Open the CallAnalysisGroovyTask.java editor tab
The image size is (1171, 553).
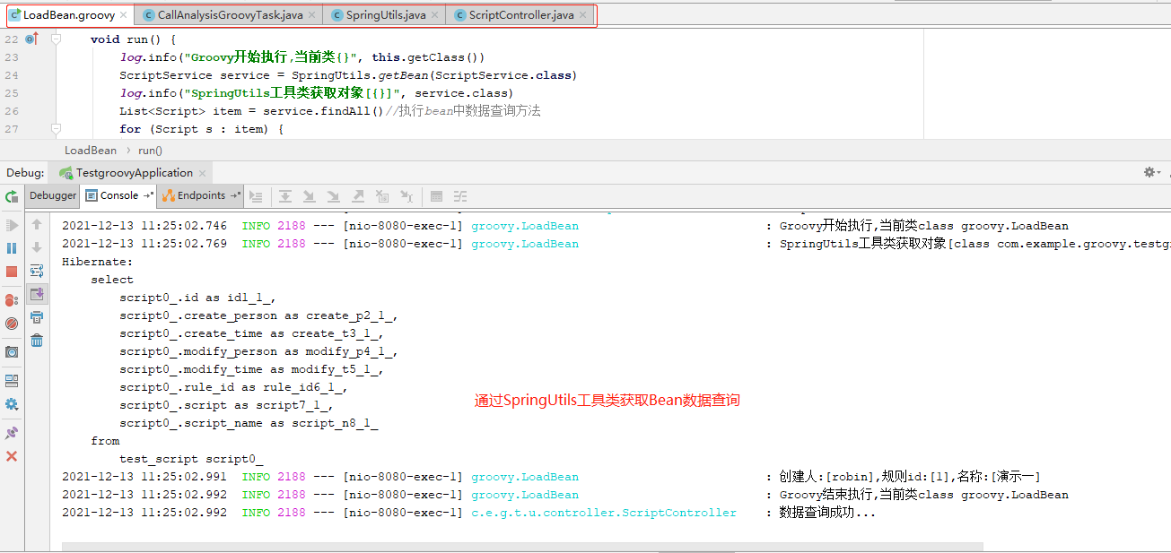[227, 14]
